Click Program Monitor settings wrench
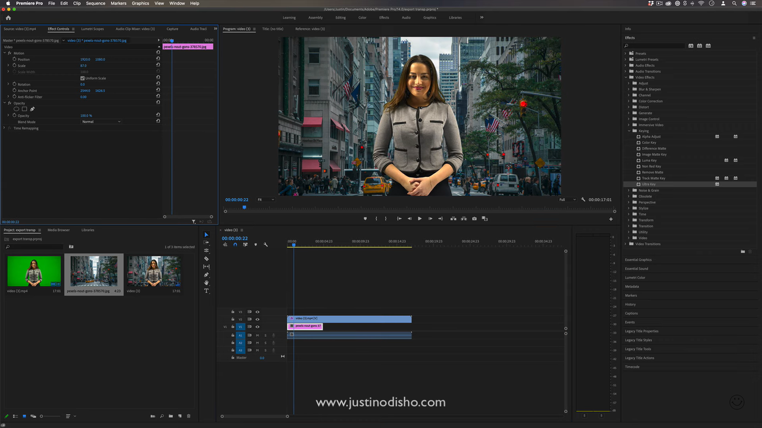The width and height of the screenshot is (762, 428). click(x=583, y=199)
